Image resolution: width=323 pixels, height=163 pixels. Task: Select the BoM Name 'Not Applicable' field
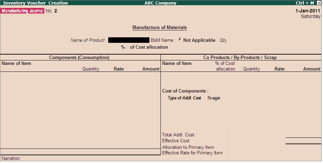pyautogui.click(x=199, y=40)
